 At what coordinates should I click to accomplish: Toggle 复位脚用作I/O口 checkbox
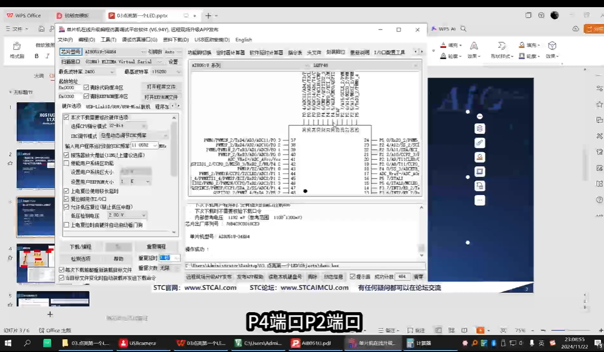coord(66,199)
